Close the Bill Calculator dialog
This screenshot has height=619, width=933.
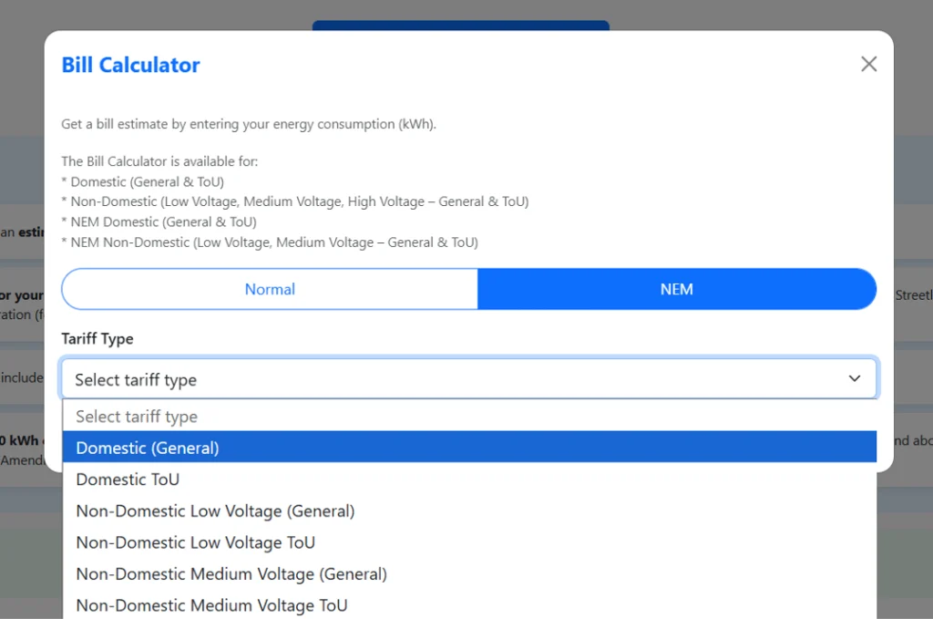[868, 64]
